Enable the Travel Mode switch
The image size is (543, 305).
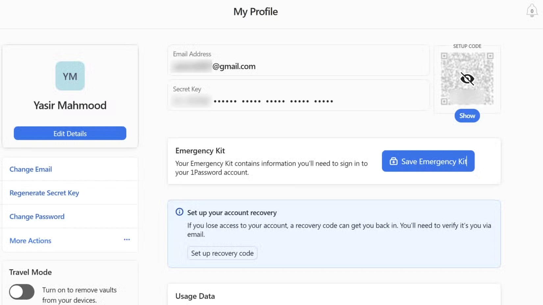pyautogui.click(x=21, y=292)
